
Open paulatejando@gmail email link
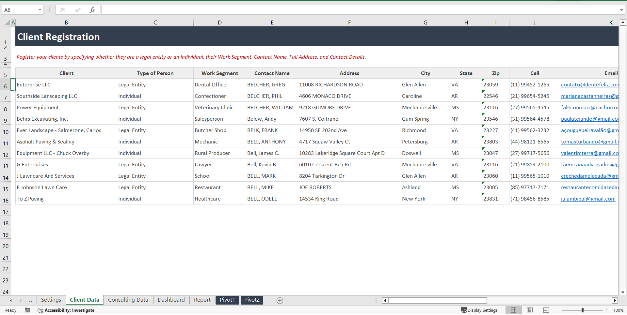coord(589,119)
